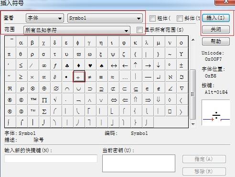Click the font position value 0xB8

coord(211,76)
